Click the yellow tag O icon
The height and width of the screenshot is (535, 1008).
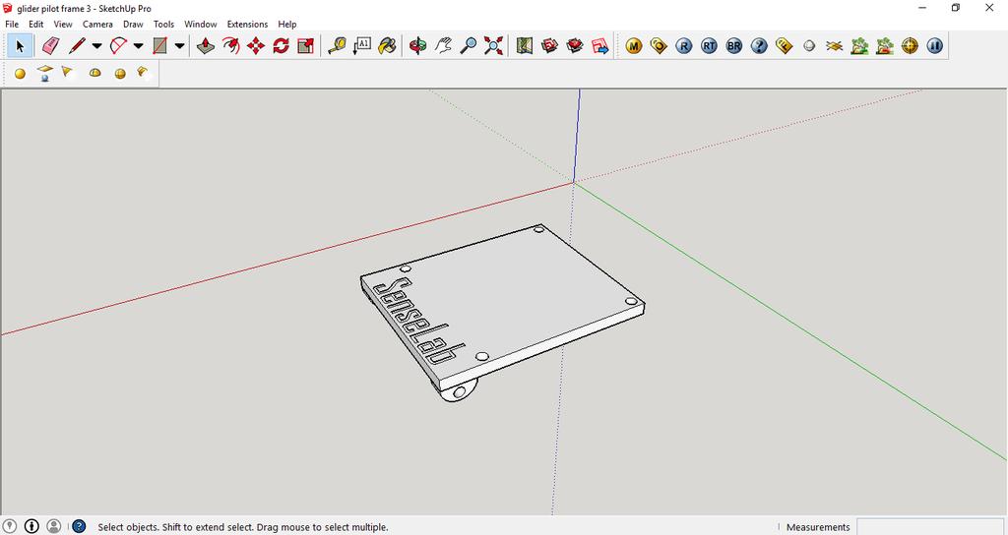coord(659,46)
